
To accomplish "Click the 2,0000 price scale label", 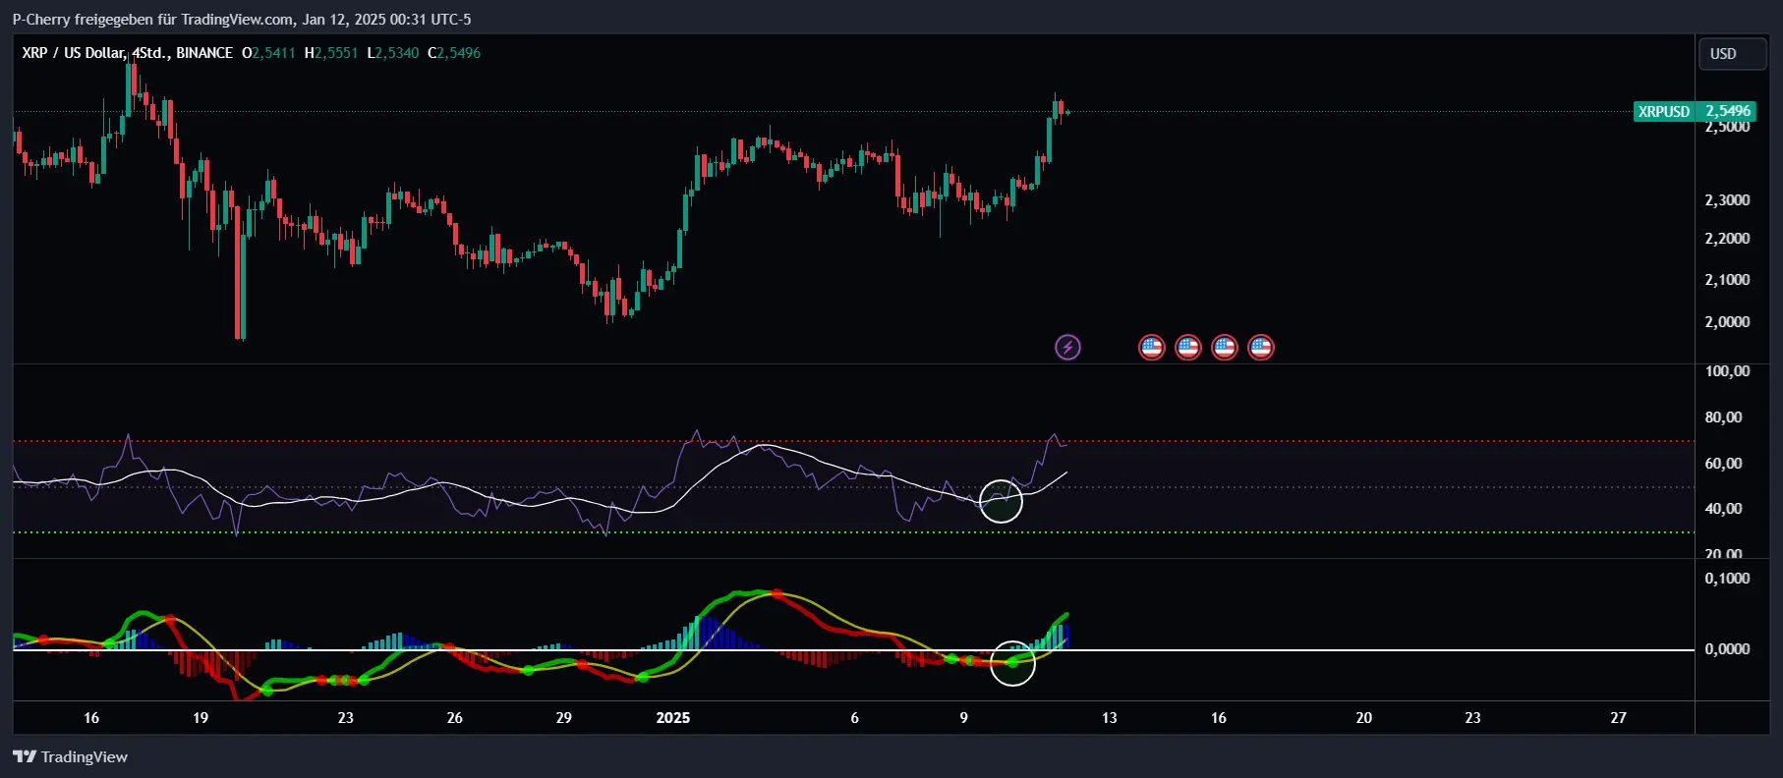I will click(1727, 322).
